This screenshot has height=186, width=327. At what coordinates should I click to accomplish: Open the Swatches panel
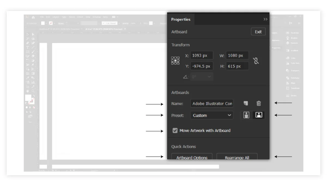tap(292, 33)
